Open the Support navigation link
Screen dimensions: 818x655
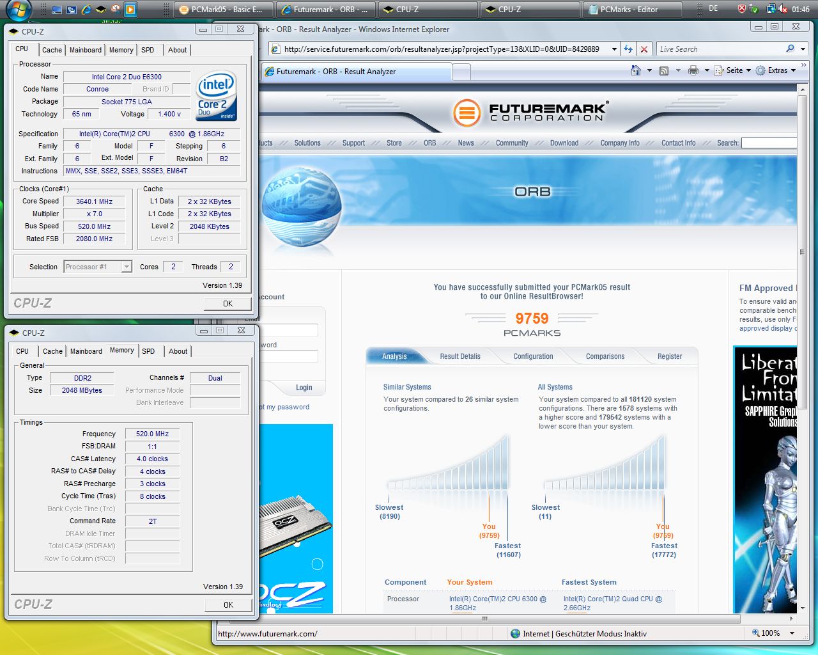point(353,143)
